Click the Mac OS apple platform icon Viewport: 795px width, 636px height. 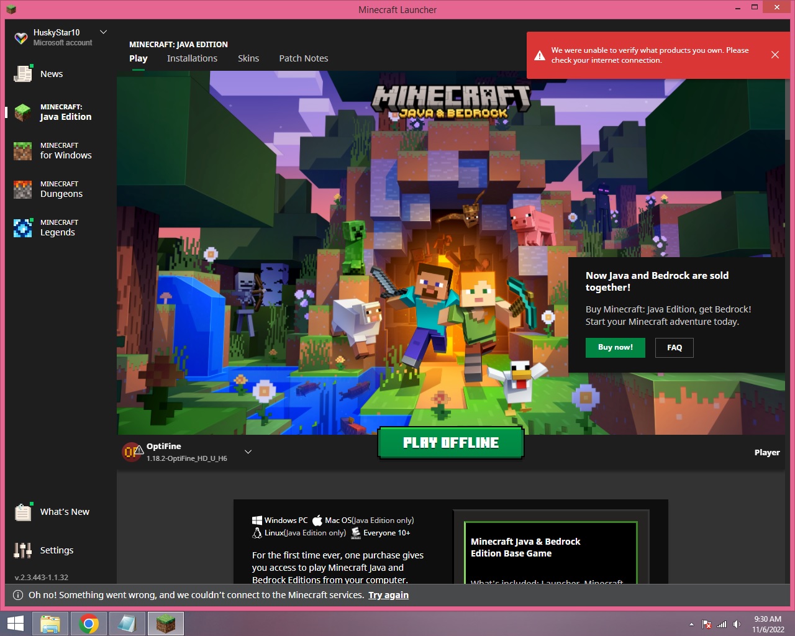tap(317, 520)
